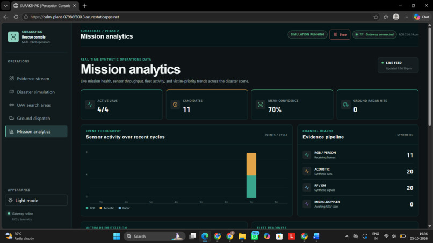Click the taskbar Search box
Viewport: 433px width, 243px height.
[x=154, y=237]
